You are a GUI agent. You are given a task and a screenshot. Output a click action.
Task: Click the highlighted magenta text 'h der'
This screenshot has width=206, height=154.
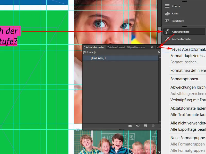(9, 31)
